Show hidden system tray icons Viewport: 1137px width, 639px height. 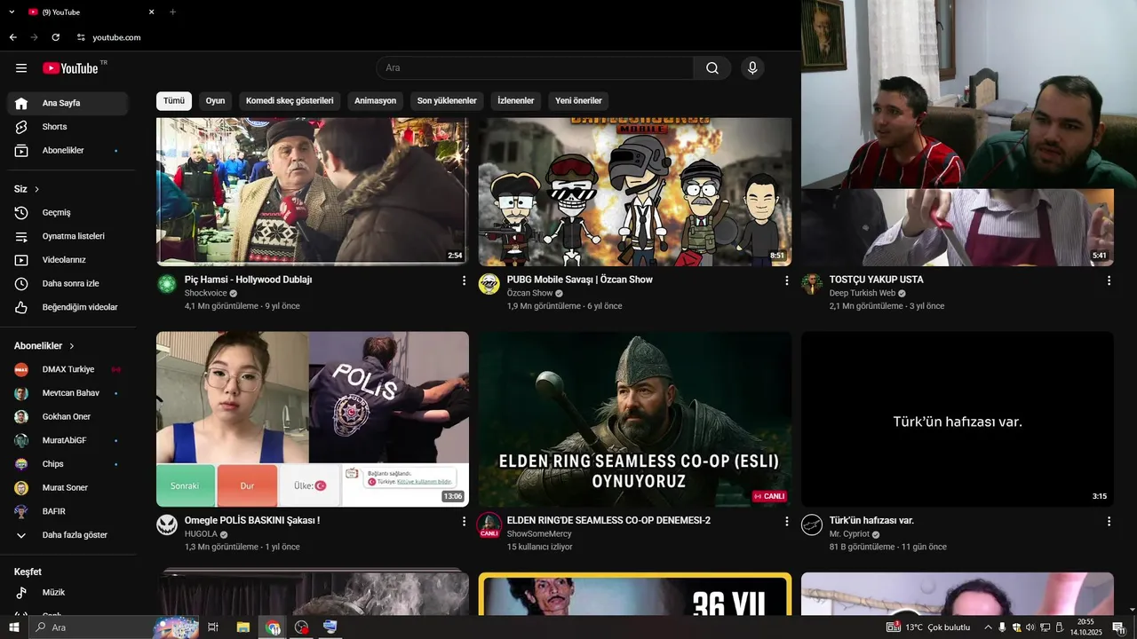[988, 627]
